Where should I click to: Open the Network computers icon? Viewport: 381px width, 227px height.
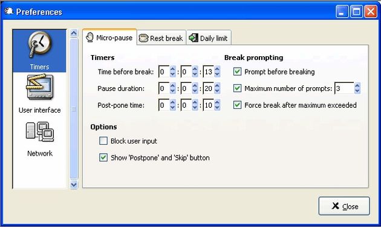pos(40,131)
